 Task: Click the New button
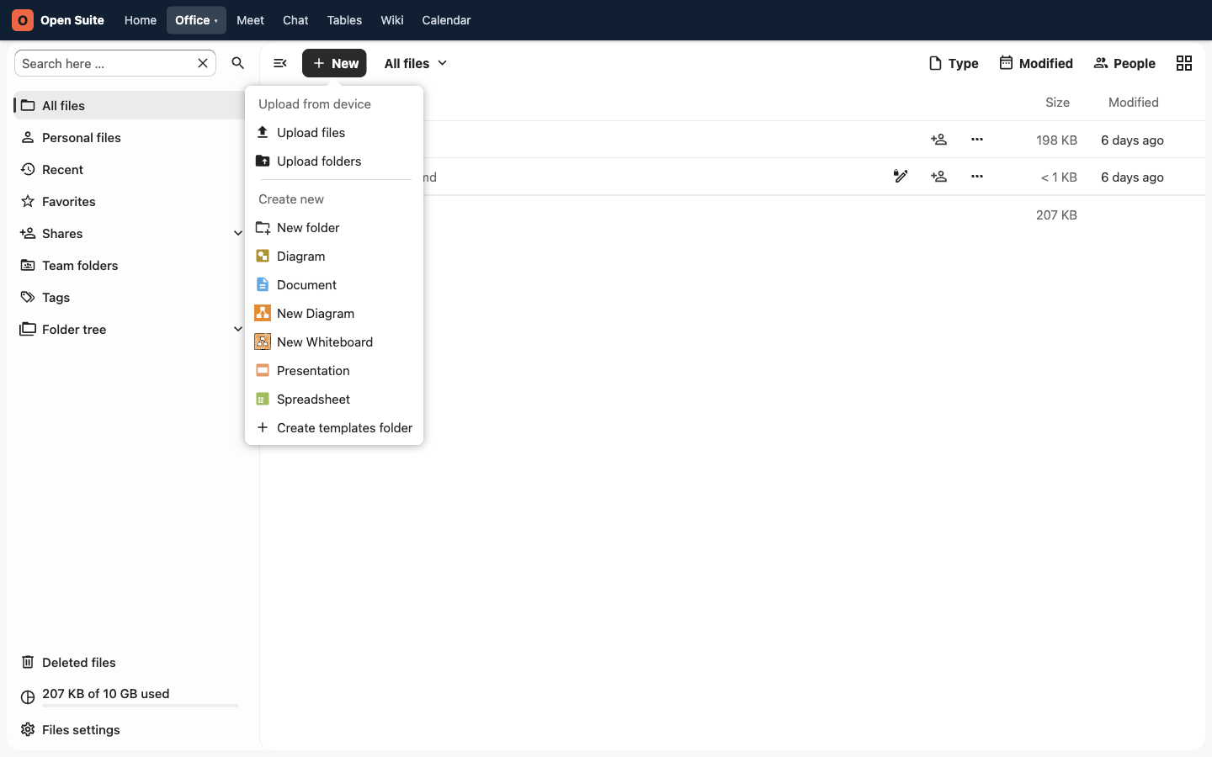tap(334, 63)
